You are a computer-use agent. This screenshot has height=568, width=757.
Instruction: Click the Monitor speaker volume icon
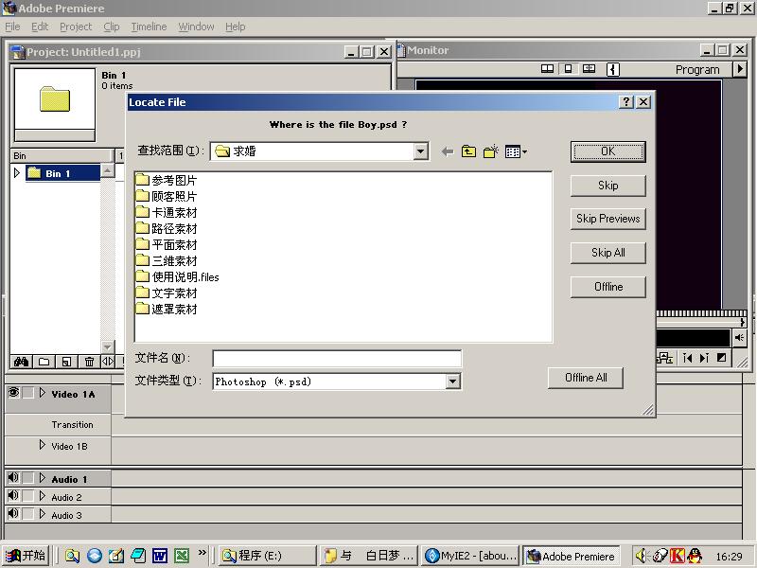coord(739,338)
